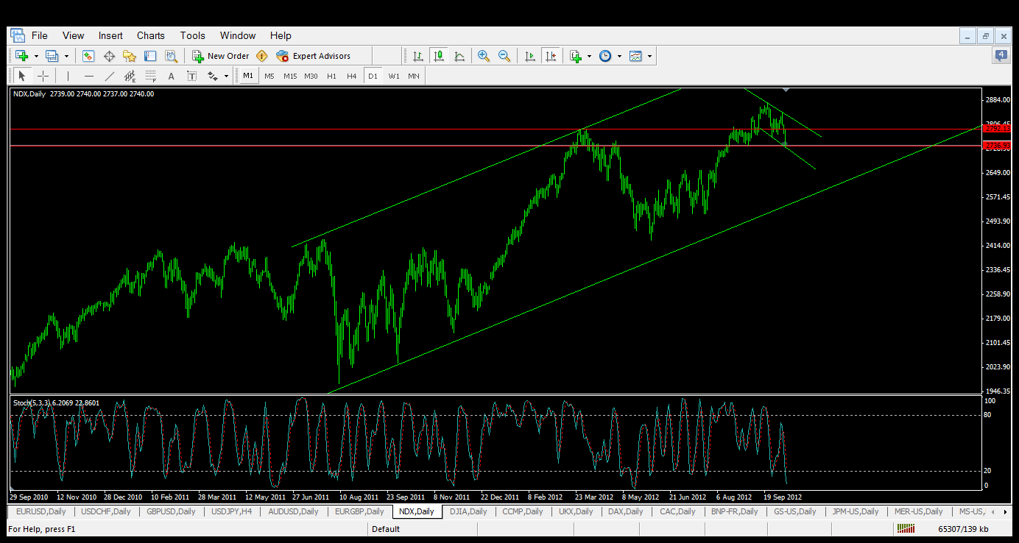Open the Templates dropdown arrow

click(649, 56)
